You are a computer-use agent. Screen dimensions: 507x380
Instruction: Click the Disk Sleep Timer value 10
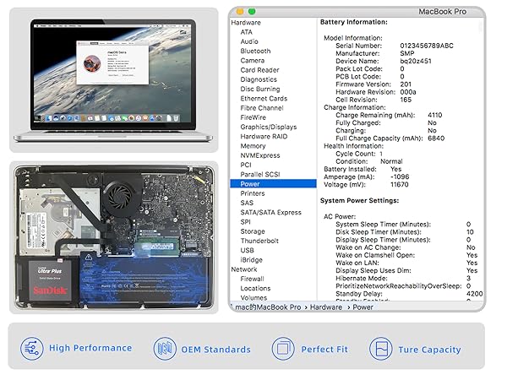point(470,232)
